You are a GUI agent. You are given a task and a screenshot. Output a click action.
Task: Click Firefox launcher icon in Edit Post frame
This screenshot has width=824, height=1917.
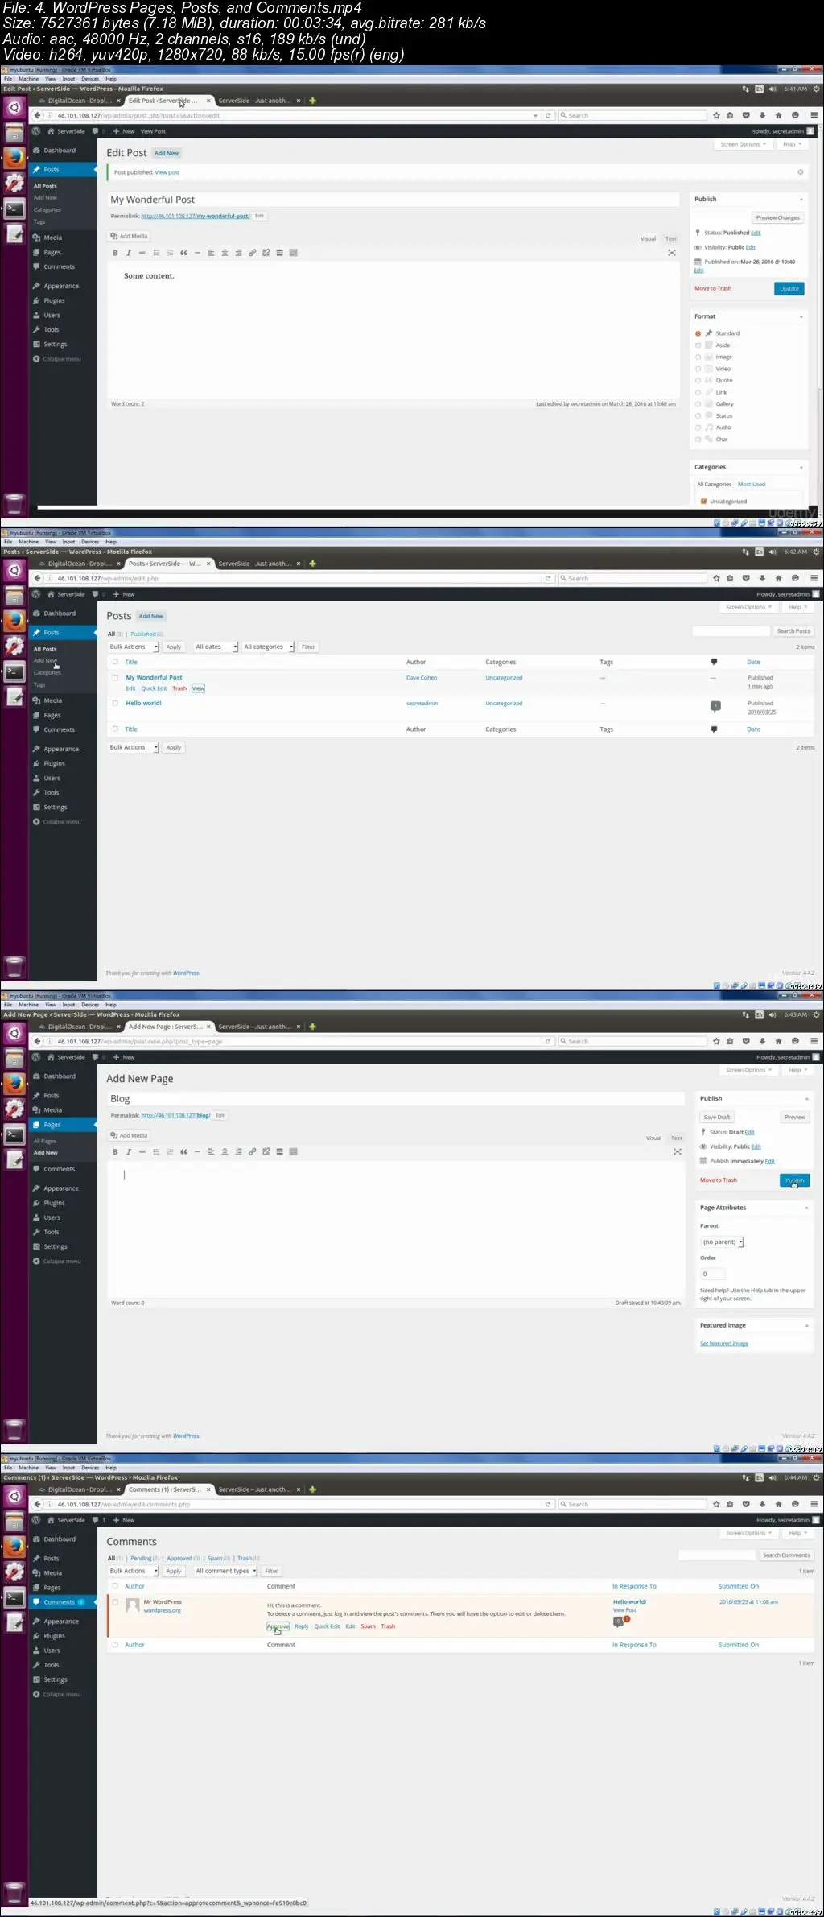(14, 158)
